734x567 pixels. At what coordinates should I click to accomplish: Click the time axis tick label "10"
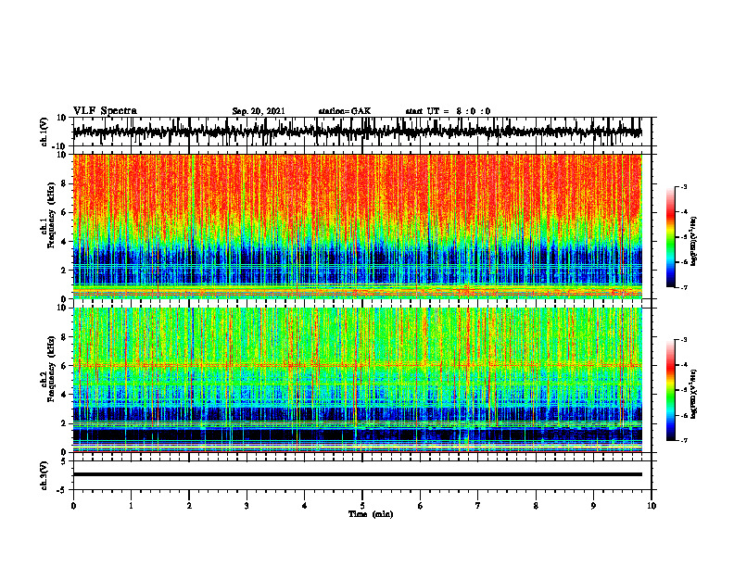click(652, 506)
